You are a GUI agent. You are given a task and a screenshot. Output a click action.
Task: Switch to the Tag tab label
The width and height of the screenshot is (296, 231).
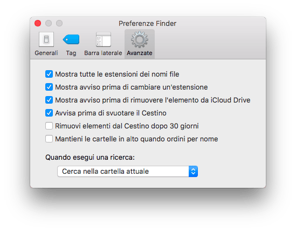tap(71, 53)
